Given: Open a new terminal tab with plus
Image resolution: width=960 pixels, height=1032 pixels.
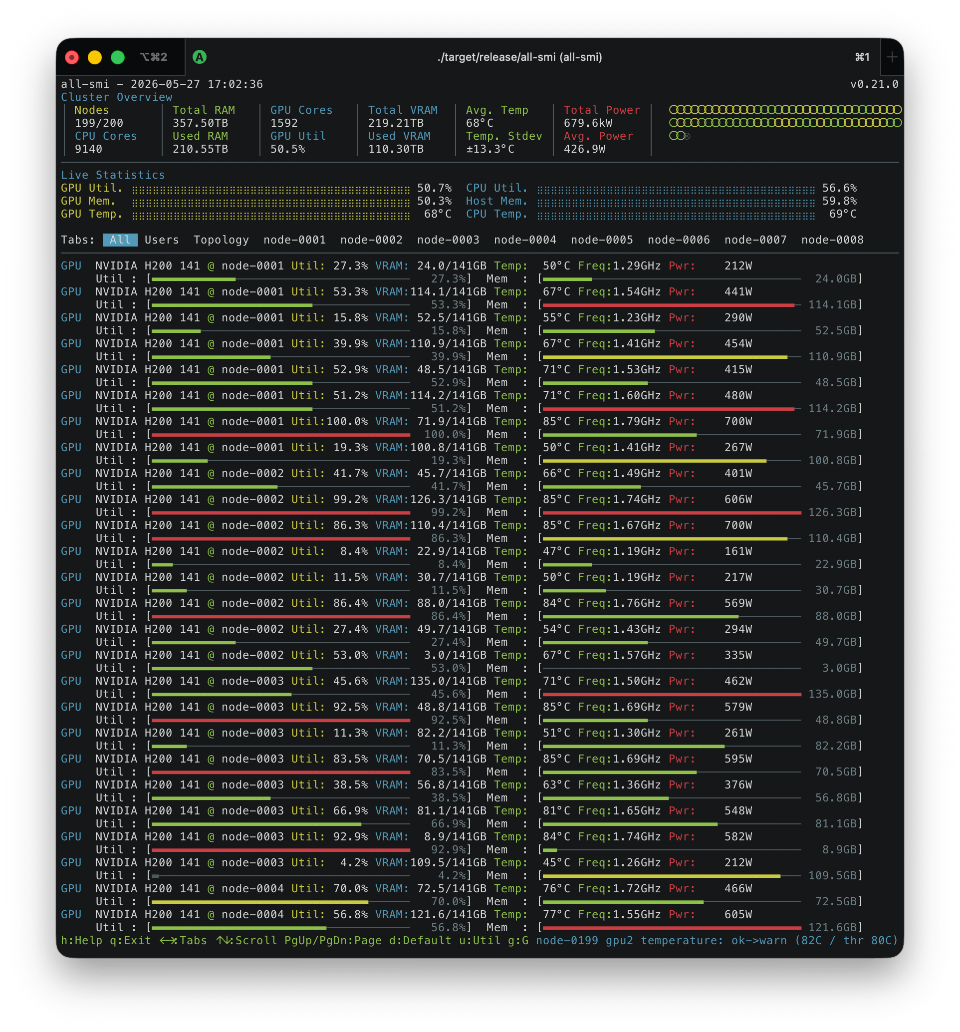Looking at the screenshot, I should 892,57.
